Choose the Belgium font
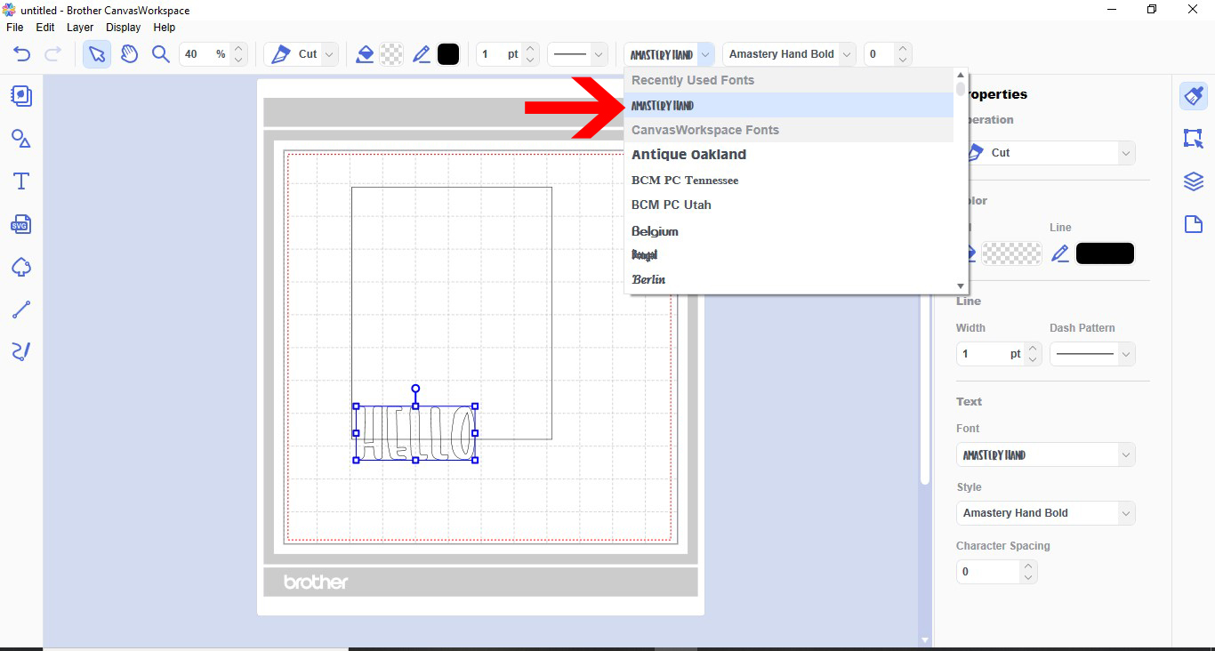Image resolution: width=1215 pixels, height=651 pixels. point(789,231)
